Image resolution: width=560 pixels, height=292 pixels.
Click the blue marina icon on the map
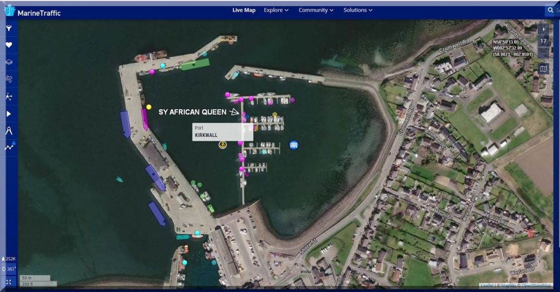pos(294,145)
